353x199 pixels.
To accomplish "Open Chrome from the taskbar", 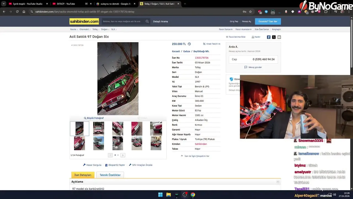I will pyautogui.click(x=193, y=195).
